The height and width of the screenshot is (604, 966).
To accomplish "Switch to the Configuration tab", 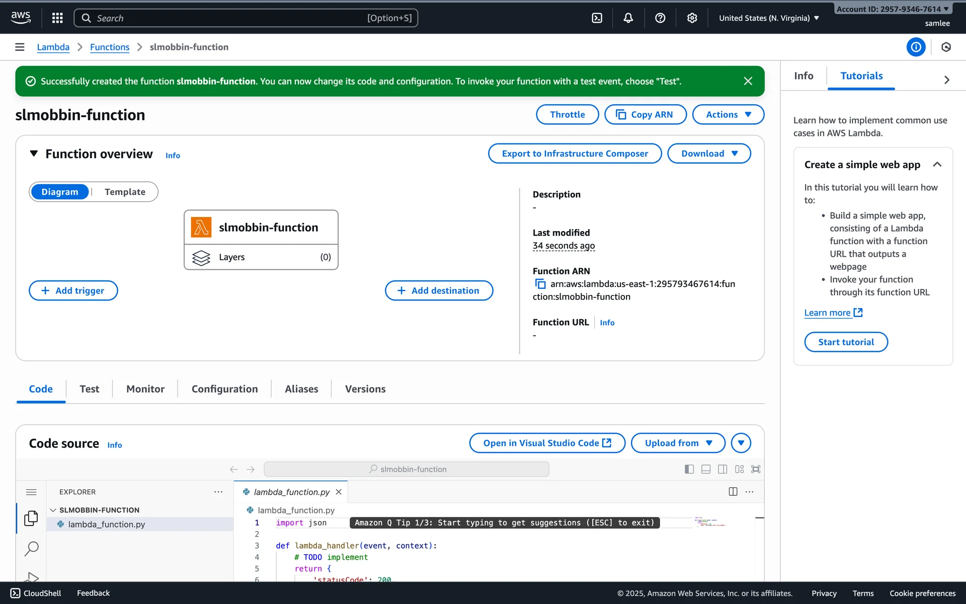I will pos(224,389).
